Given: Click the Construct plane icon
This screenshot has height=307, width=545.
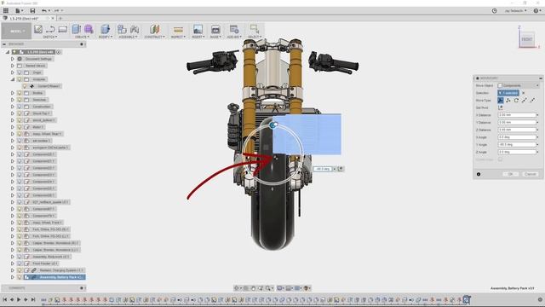Looking at the screenshot, I should click(154, 29).
